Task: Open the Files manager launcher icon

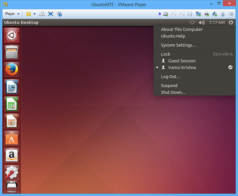Action: [x=12, y=53]
